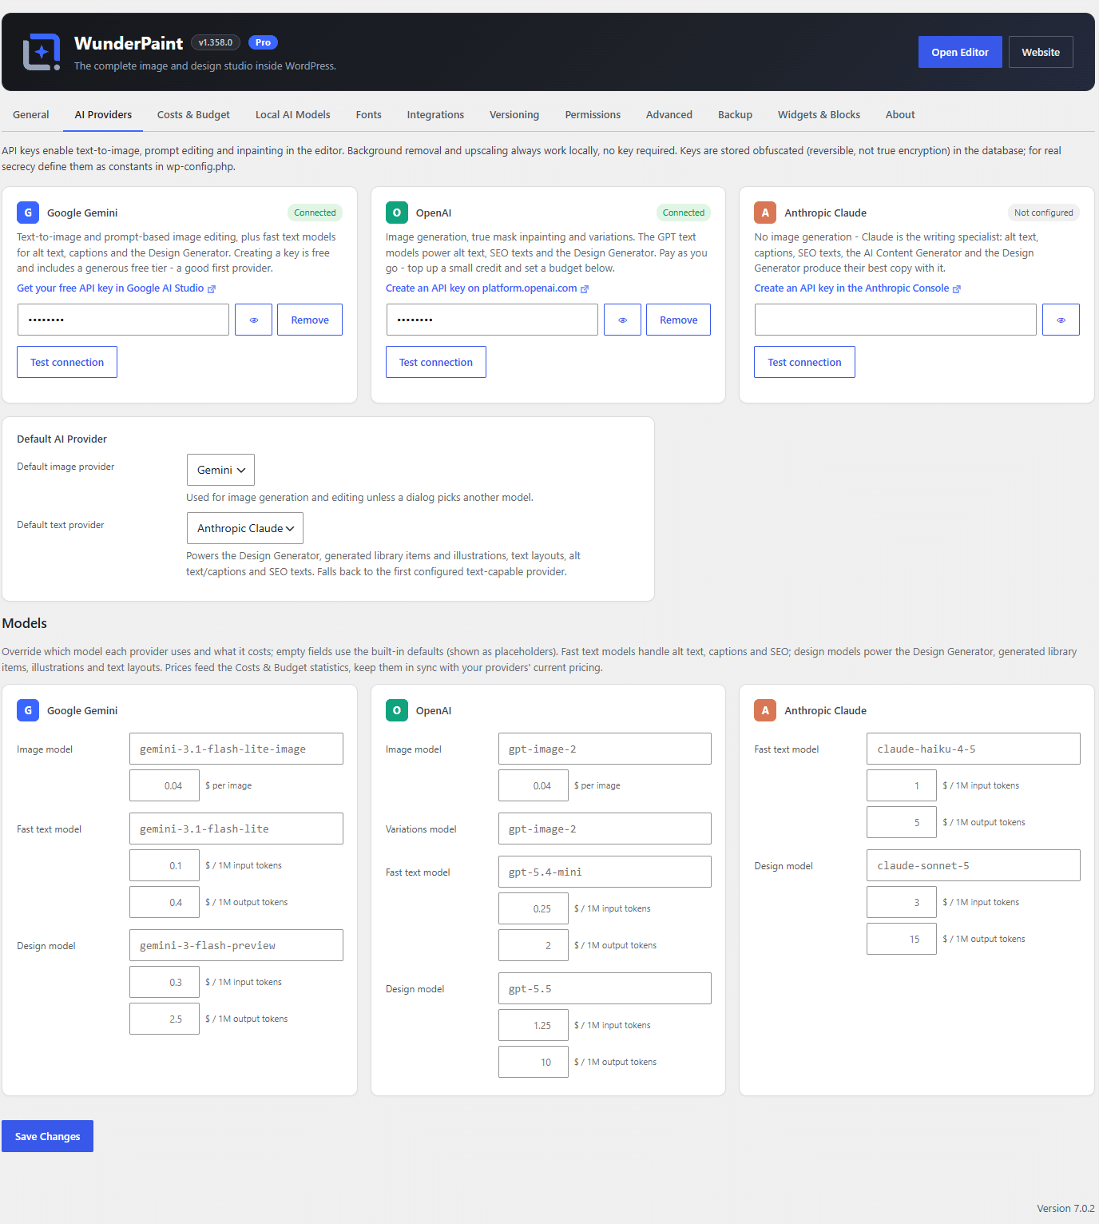Switch to the General tab

click(31, 115)
